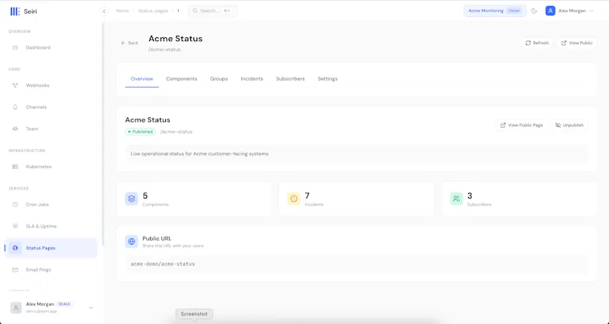Click the status page description text
Screen dimensions: 609x324
point(199,154)
